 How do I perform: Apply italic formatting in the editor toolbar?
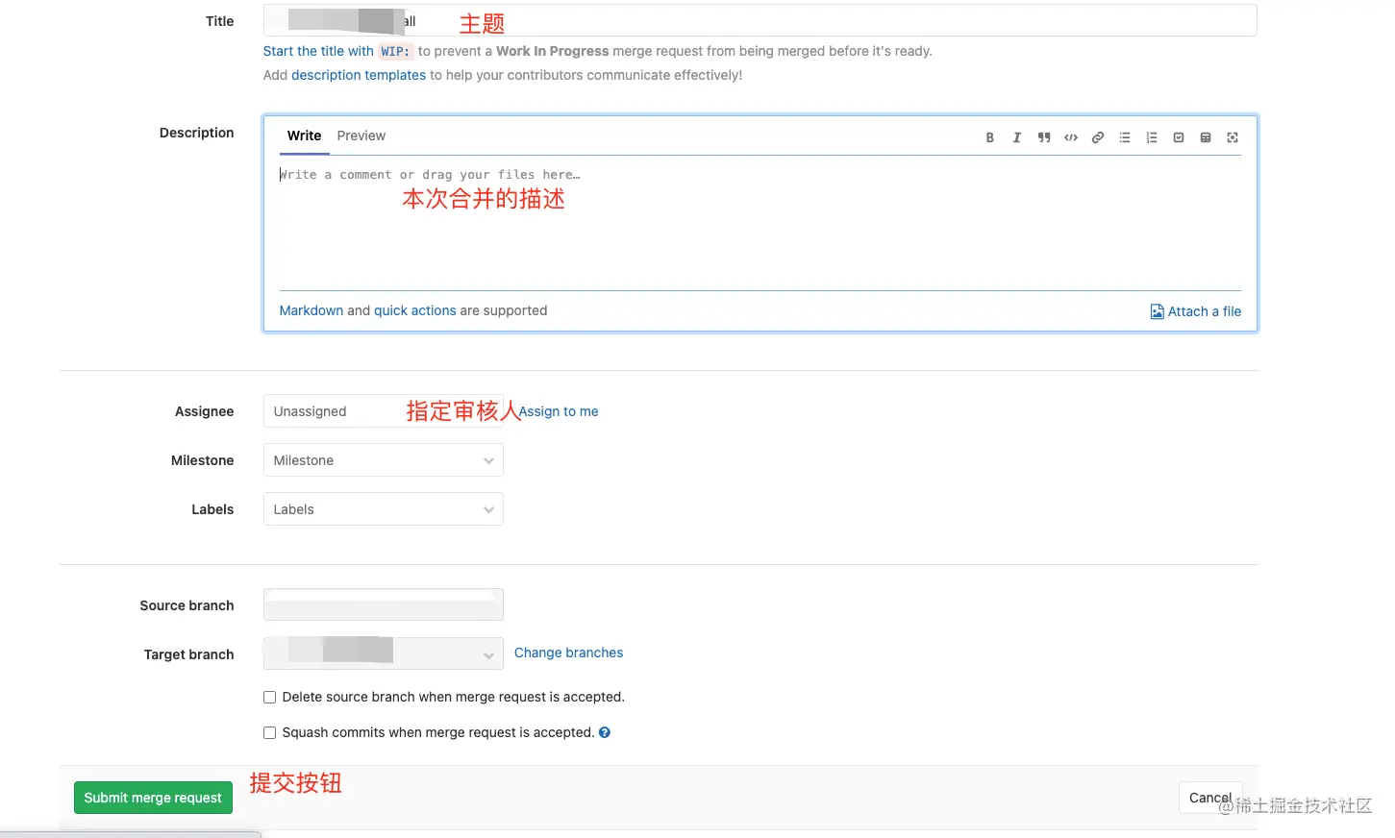(1016, 137)
